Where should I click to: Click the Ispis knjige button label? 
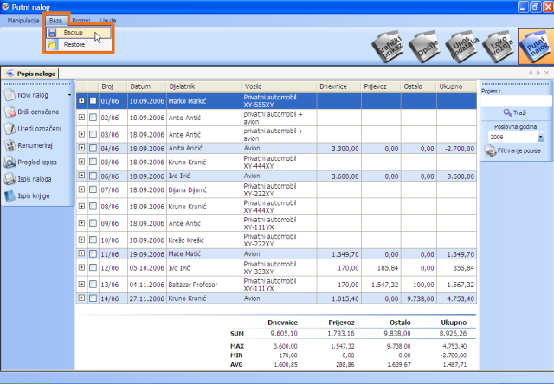(34, 195)
